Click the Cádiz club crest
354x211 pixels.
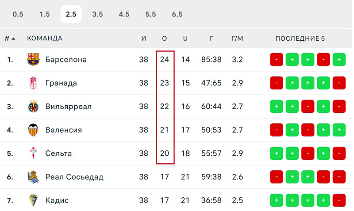point(33,200)
